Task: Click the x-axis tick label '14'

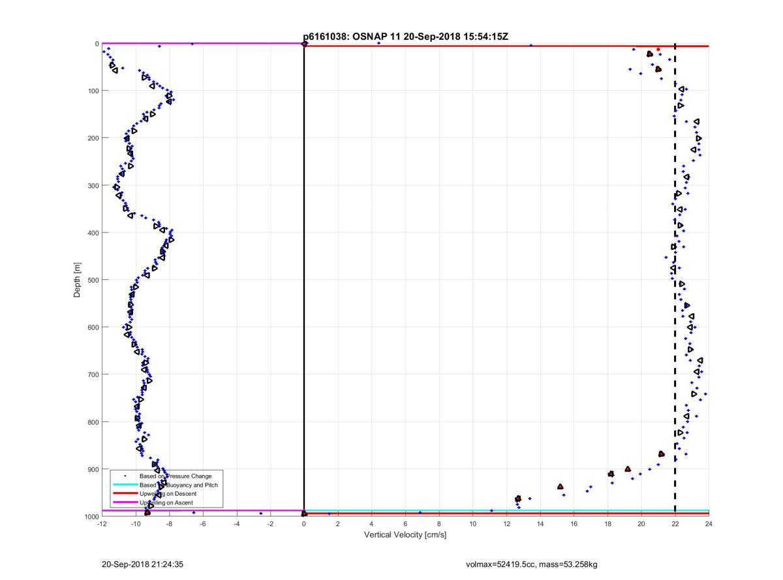Action: (540, 523)
